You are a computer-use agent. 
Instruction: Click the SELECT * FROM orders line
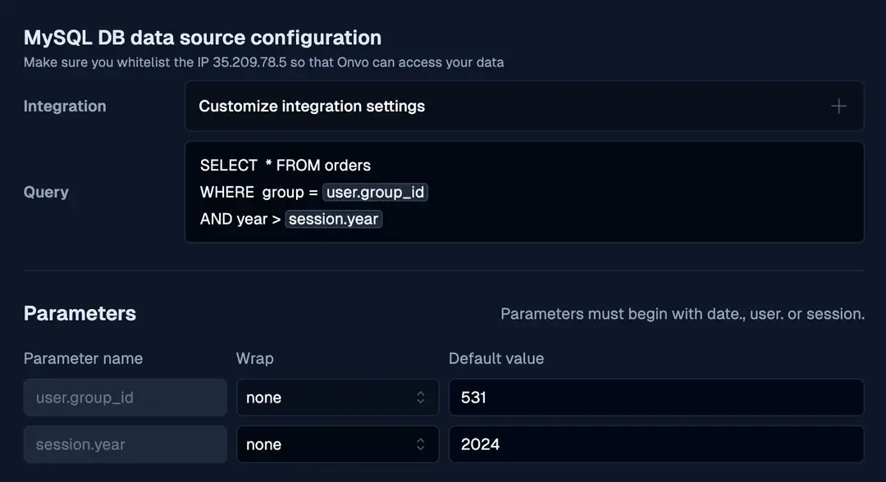coord(285,166)
